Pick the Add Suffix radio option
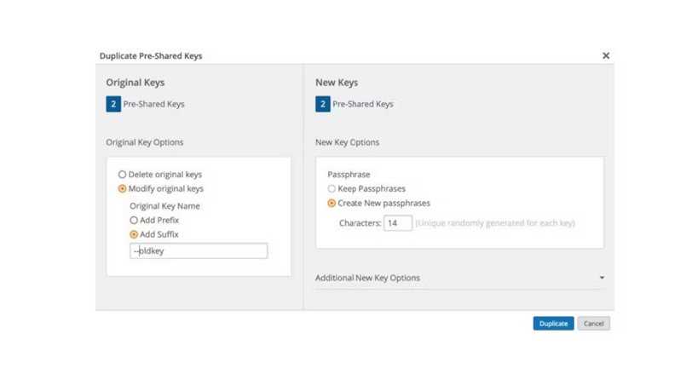This screenshot has height=391, width=686. coord(134,234)
